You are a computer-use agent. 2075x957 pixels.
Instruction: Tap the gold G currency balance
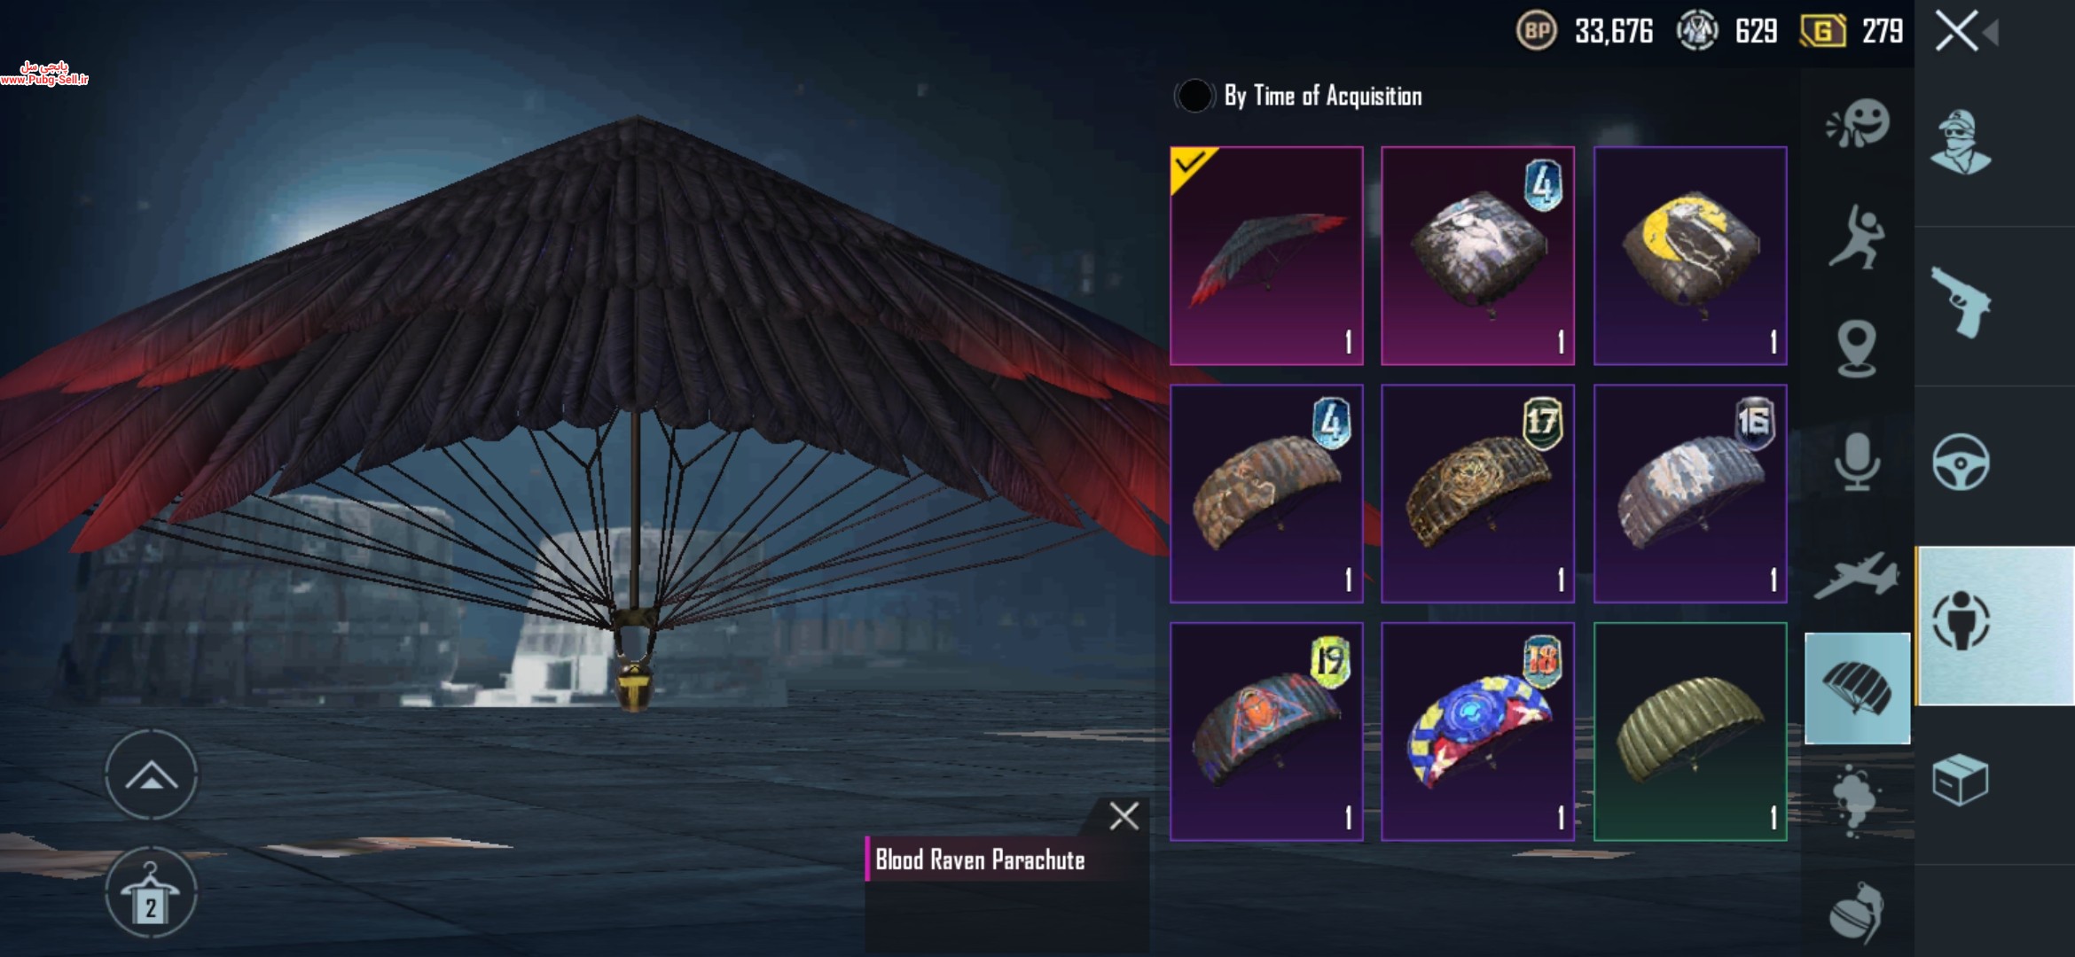click(x=1852, y=32)
